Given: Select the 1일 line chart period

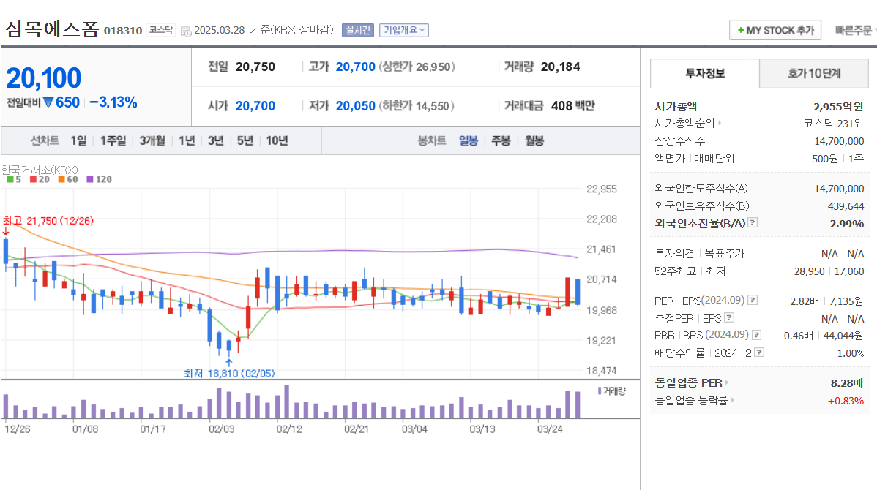Looking at the screenshot, I should pyautogui.click(x=78, y=140).
